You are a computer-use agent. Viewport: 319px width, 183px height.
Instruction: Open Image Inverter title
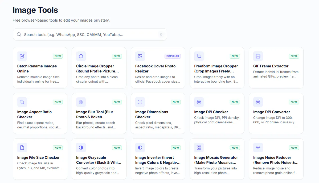158,160
